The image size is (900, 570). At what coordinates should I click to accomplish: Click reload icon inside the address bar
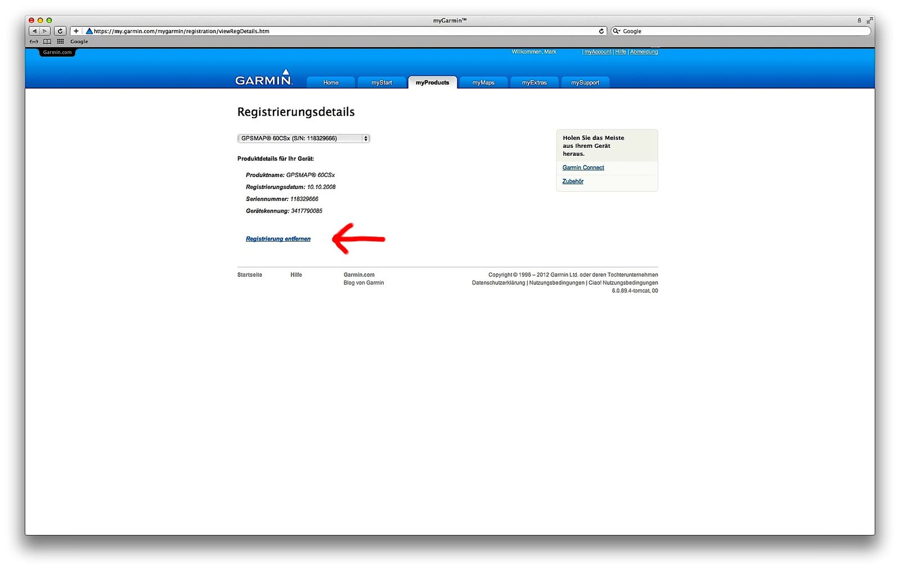click(601, 31)
